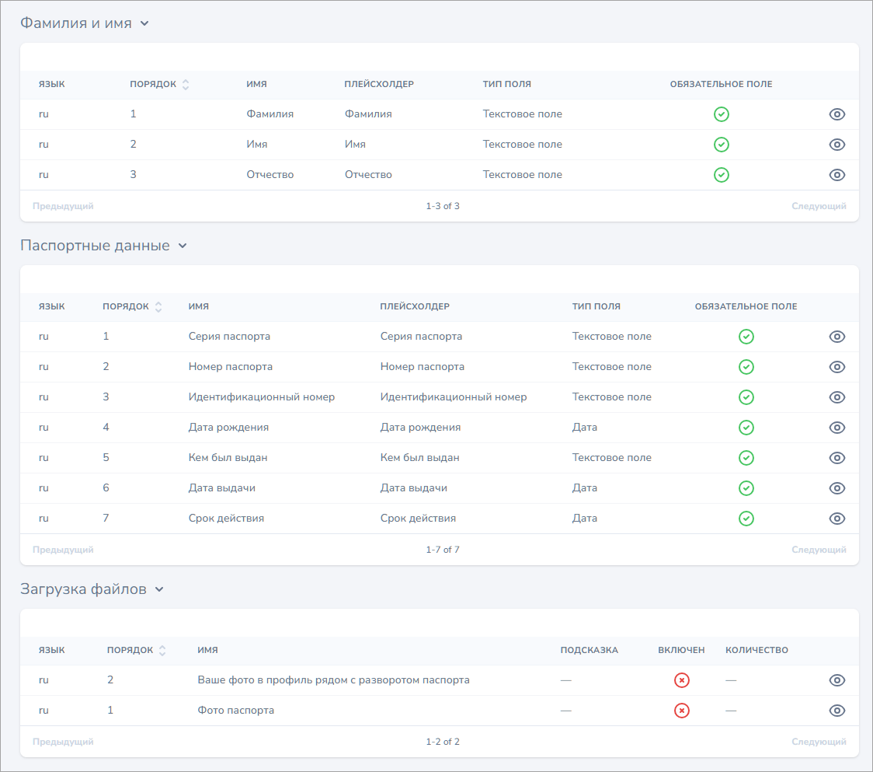The height and width of the screenshot is (772, 873).
Task: Collapse the Паспортные данные section
Action: (183, 246)
